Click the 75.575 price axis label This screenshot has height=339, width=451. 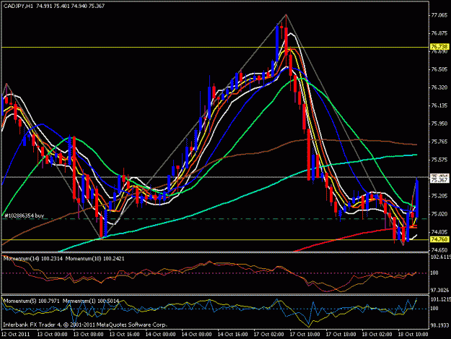(x=439, y=160)
